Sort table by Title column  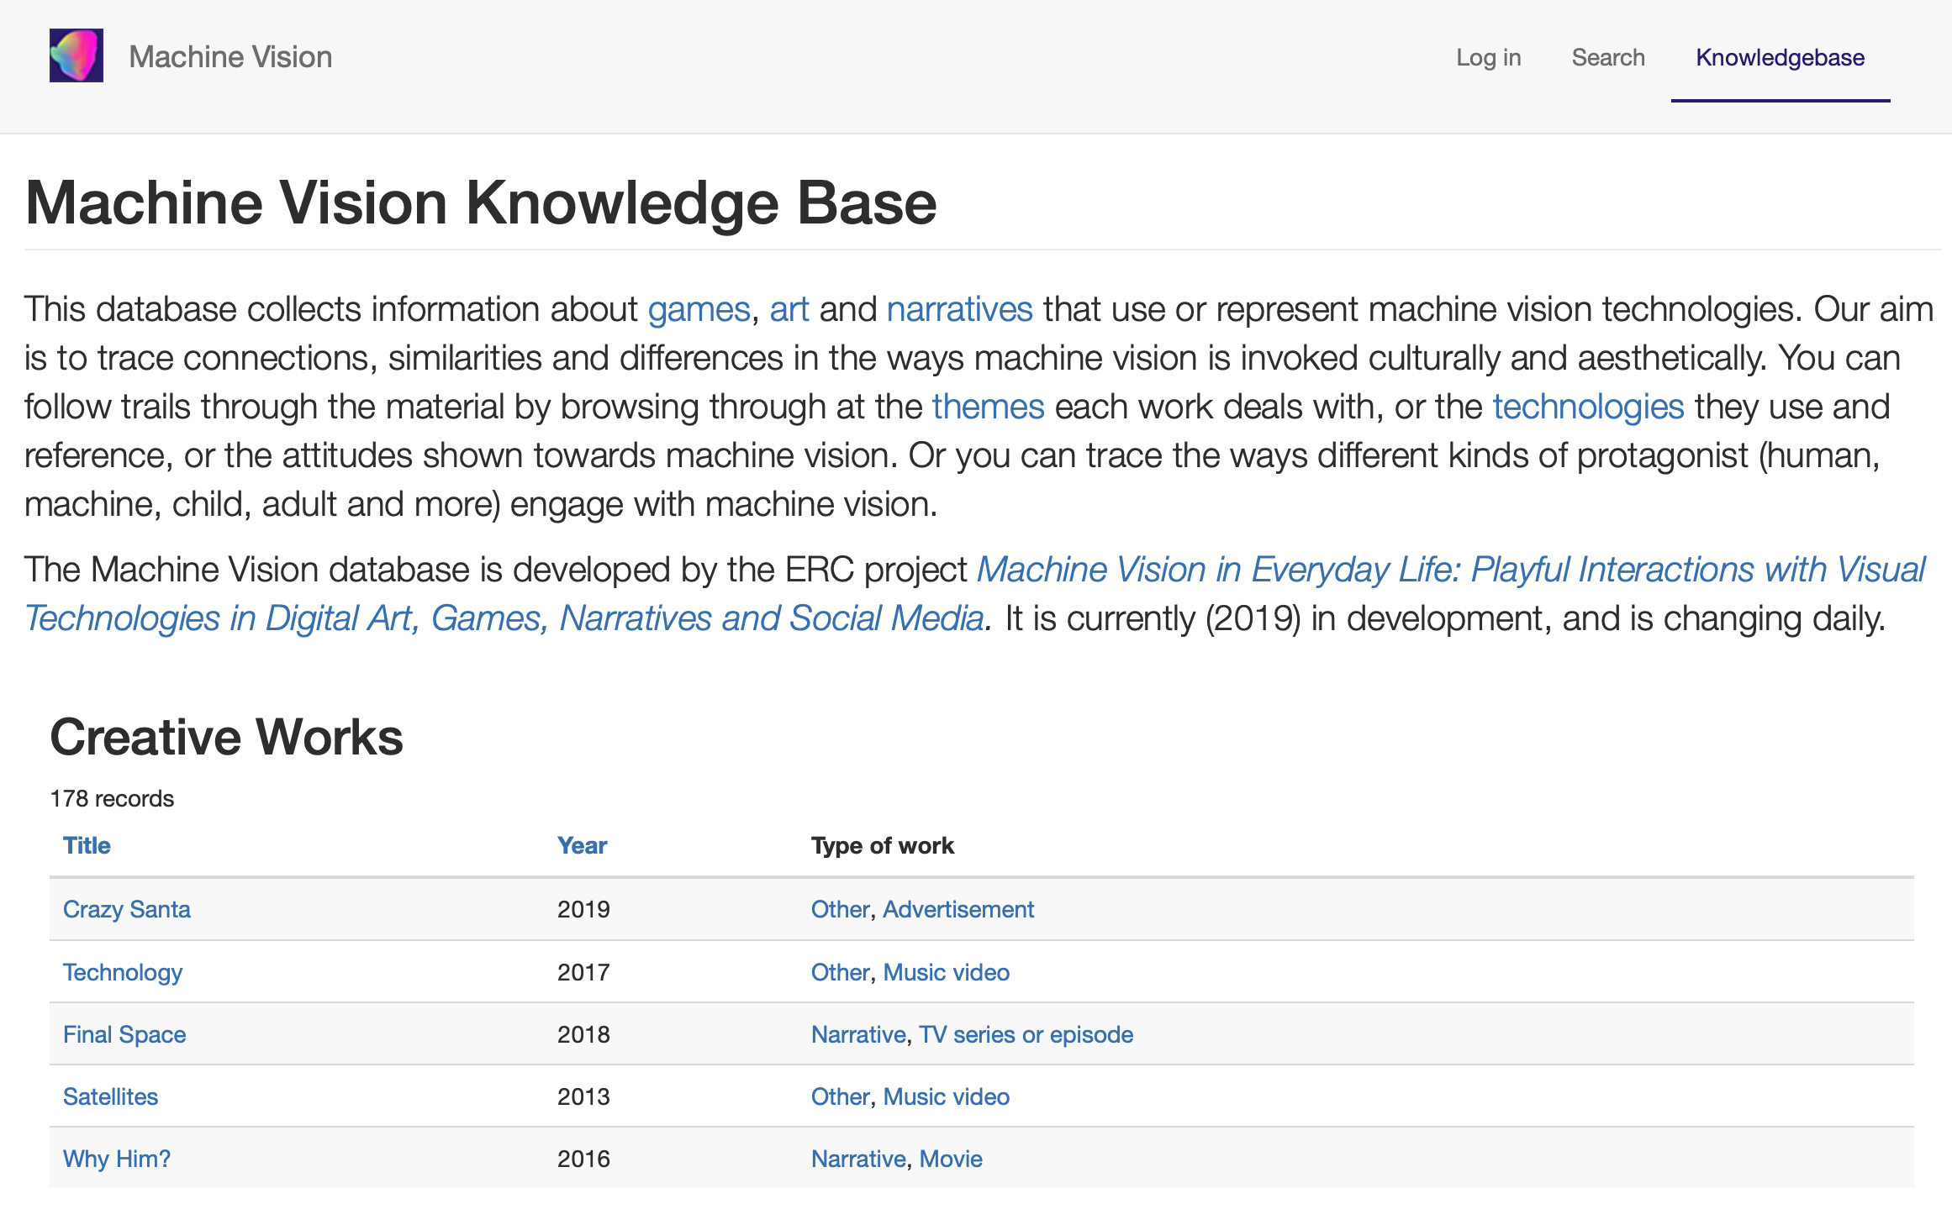click(x=87, y=845)
